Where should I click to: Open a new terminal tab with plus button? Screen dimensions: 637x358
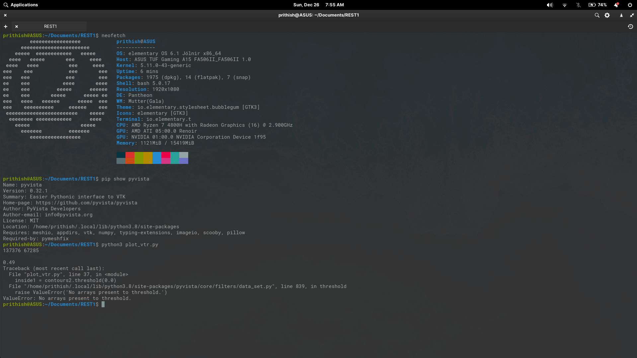pos(5,26)
